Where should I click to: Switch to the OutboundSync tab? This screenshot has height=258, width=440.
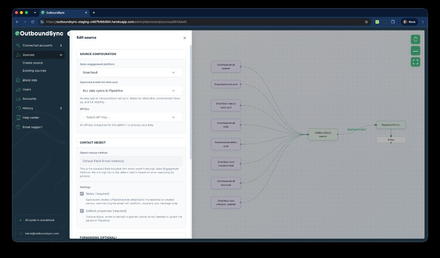(64, 12)
